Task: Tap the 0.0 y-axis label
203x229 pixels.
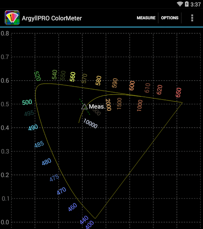Action: click(x=5, y=222)
